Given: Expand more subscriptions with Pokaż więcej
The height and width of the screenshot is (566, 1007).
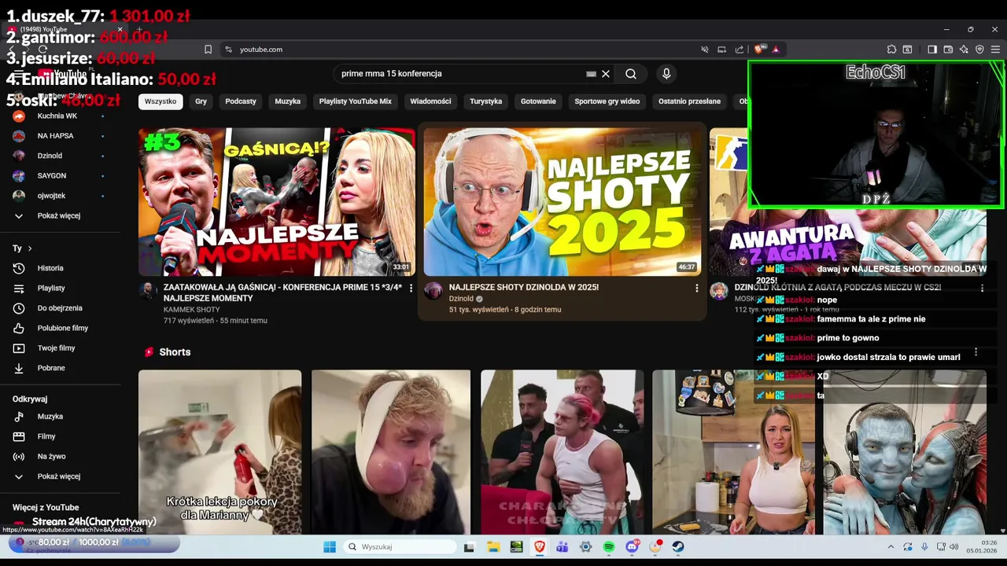Looking at the screenshot, I should click(x=59, y=215).
